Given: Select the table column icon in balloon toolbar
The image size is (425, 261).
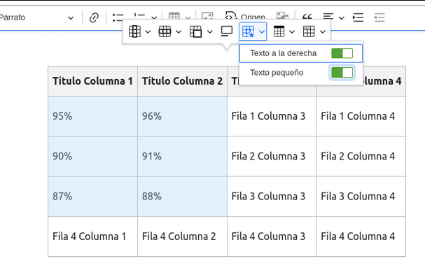Looking at the screenshot, I should pyautogui.click(x=134, y=31).
